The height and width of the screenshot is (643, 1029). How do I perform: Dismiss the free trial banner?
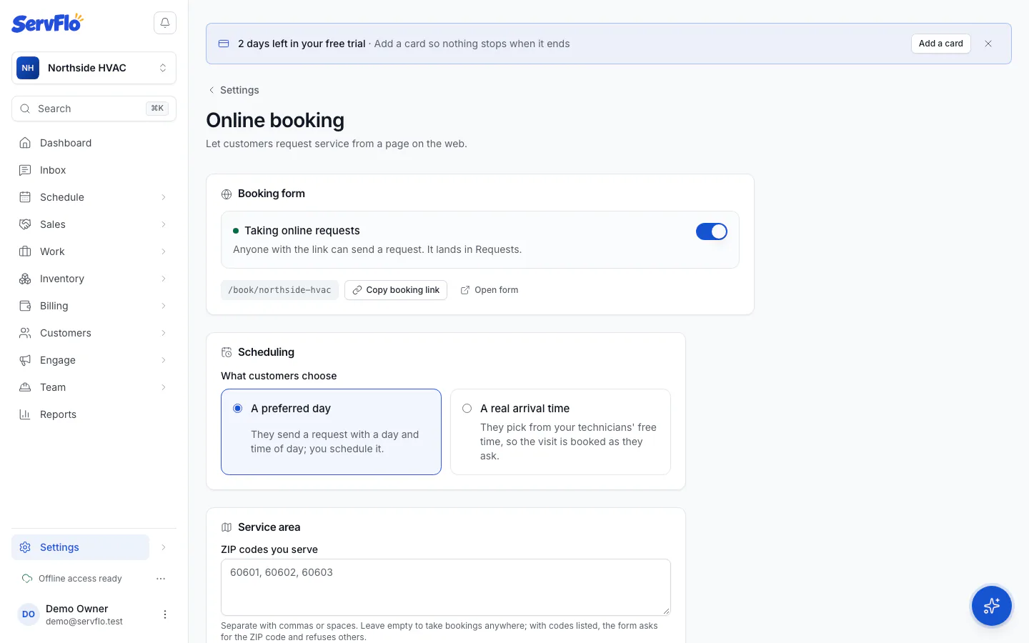point(988,44)
